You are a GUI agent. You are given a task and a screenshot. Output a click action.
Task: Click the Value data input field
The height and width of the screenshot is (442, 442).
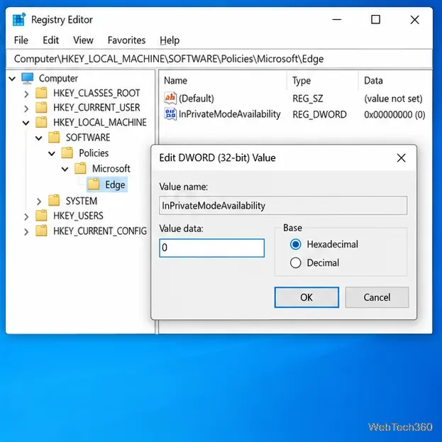[211, 248]
